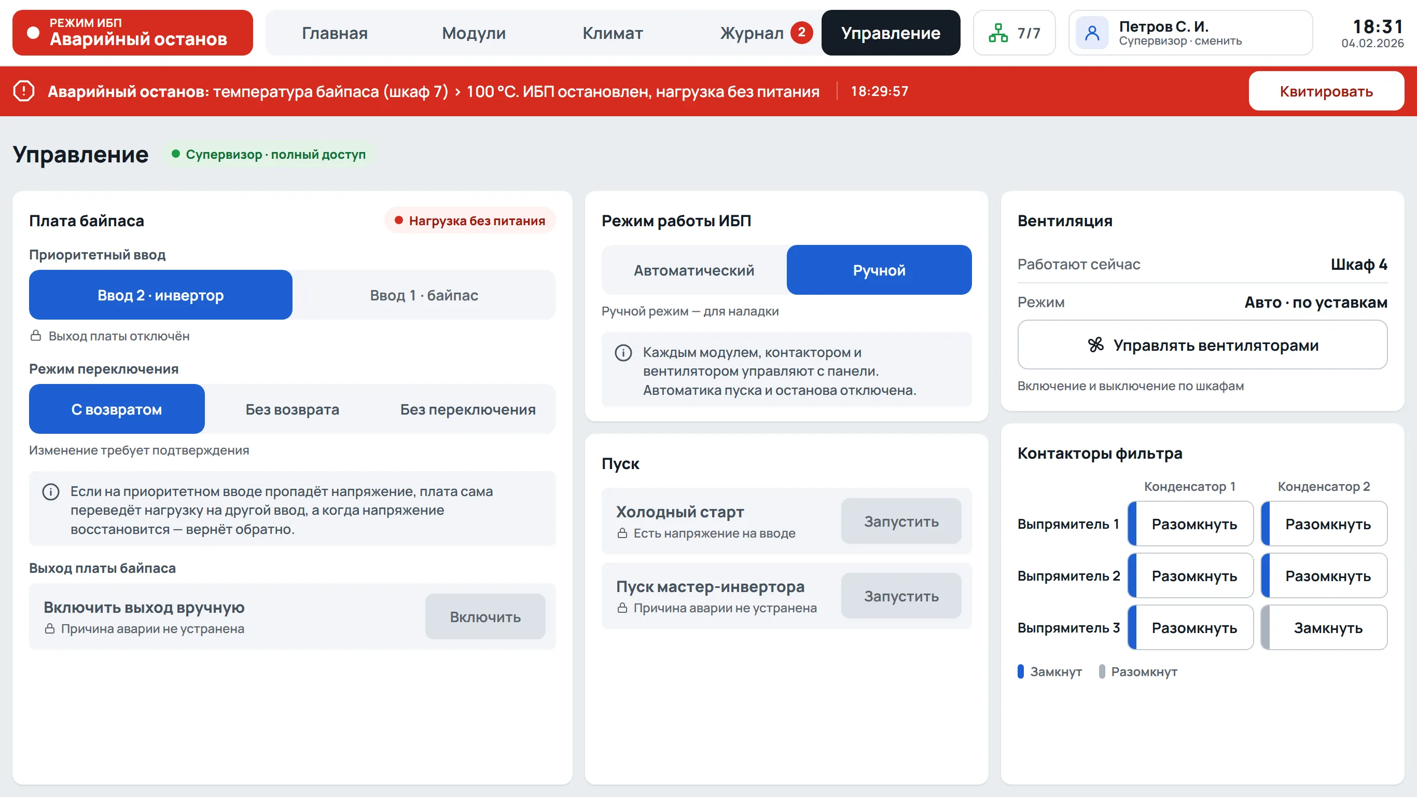This screenshot has width=1417, height=797.
Task: Click Разомкнуть for Выпрямитель 3 Конденсатор 1
Action: click(1190, 627)
